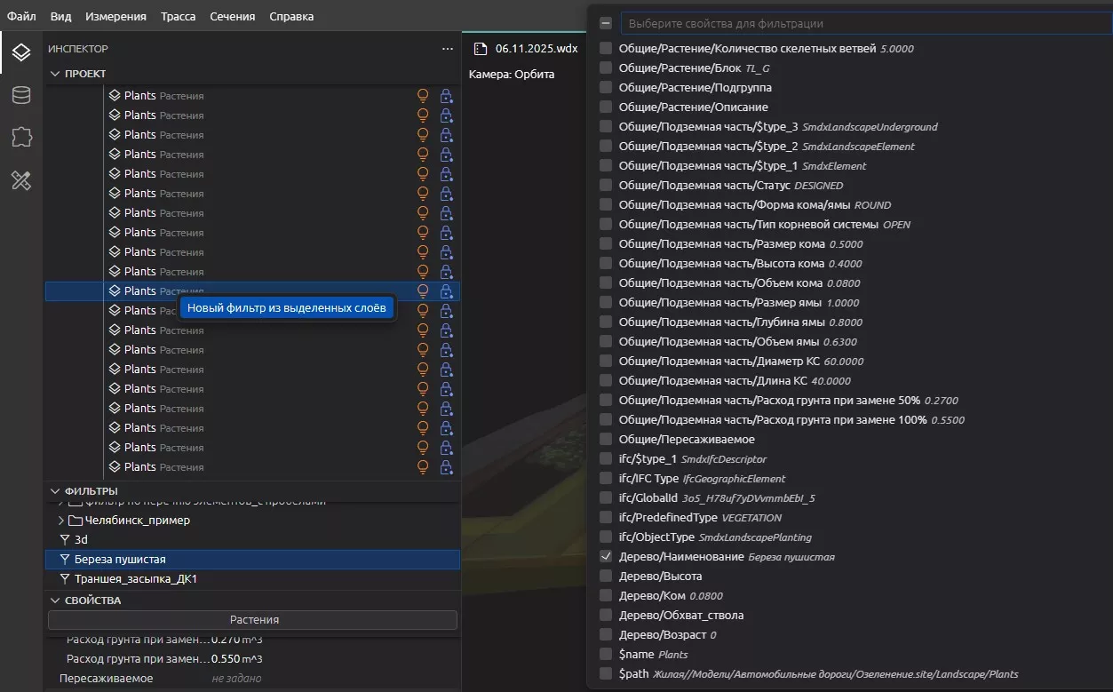
Task: Open the database panel icon
Action: coord(21,96)
